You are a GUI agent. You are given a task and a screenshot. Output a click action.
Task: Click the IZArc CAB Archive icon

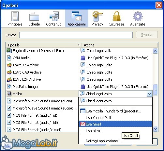(x=9, y=72)
